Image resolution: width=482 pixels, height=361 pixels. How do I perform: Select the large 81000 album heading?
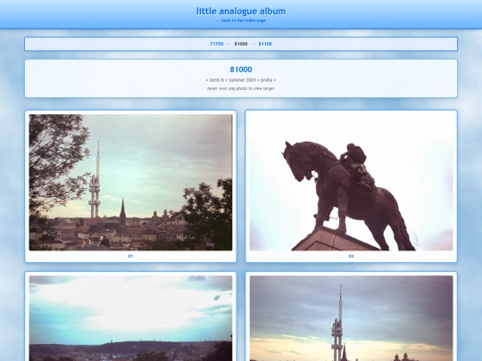(241, 70)
